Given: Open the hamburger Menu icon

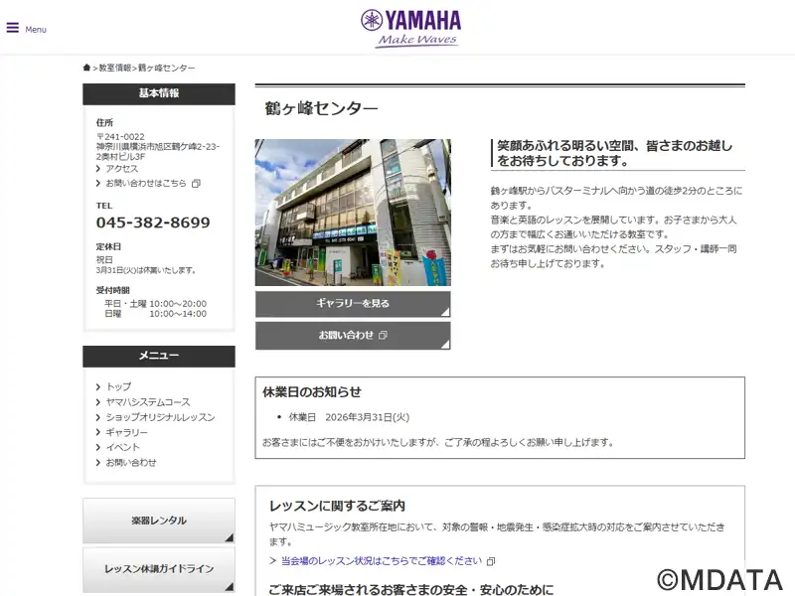Looking at the screenshot, I should click(x=13, y=28).
